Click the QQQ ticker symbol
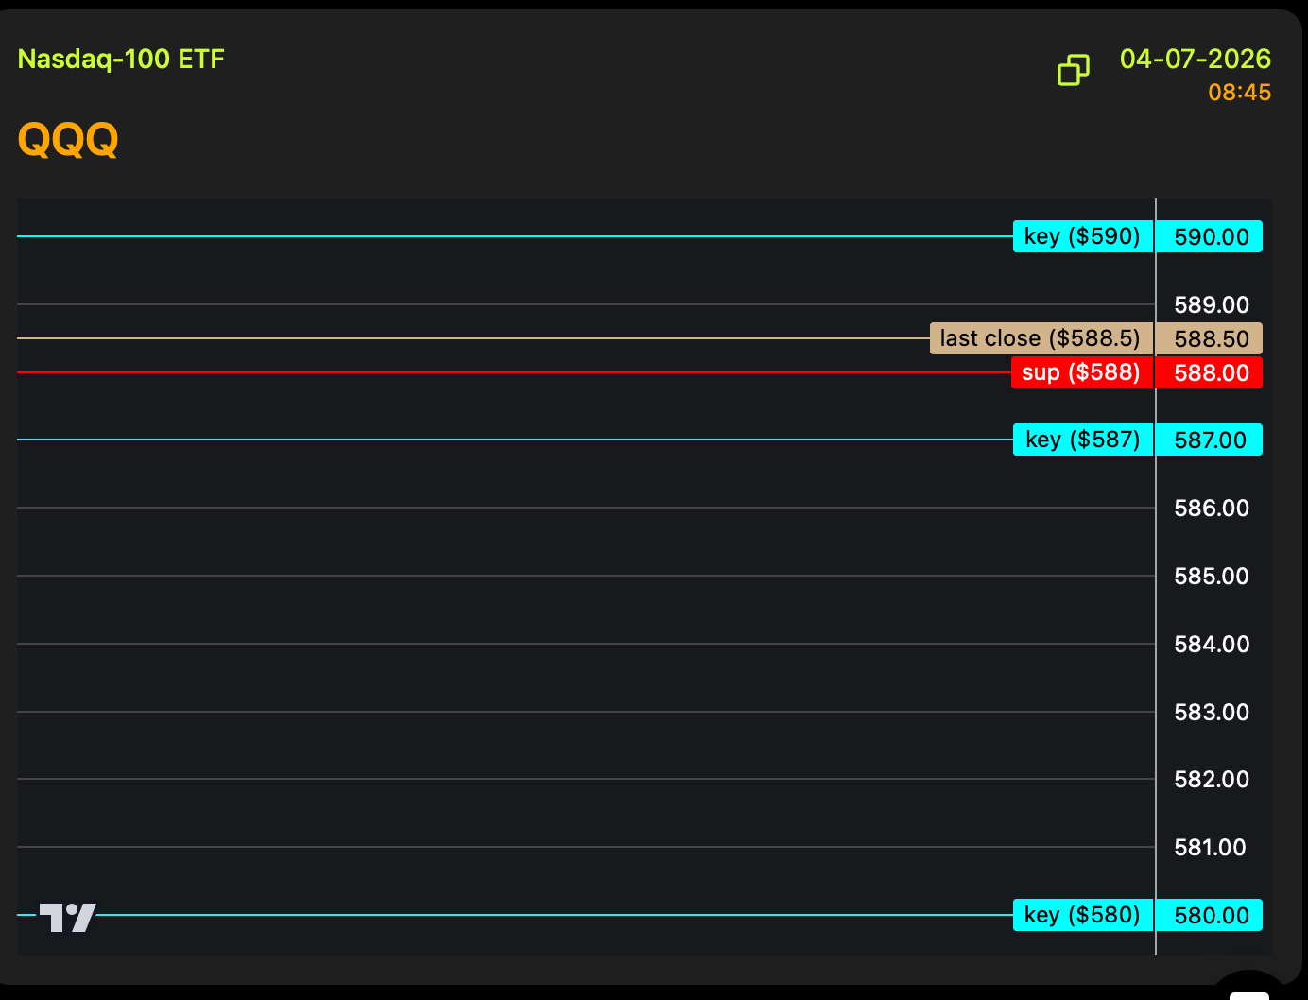The width and height of the screenshot is (1308, 1000). 68,140
